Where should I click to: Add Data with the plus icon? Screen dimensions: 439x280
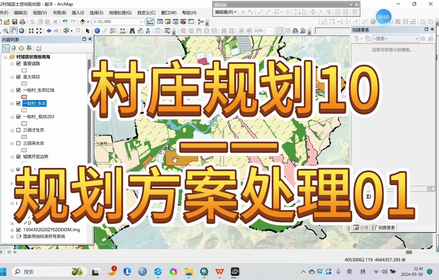point(83,22)
